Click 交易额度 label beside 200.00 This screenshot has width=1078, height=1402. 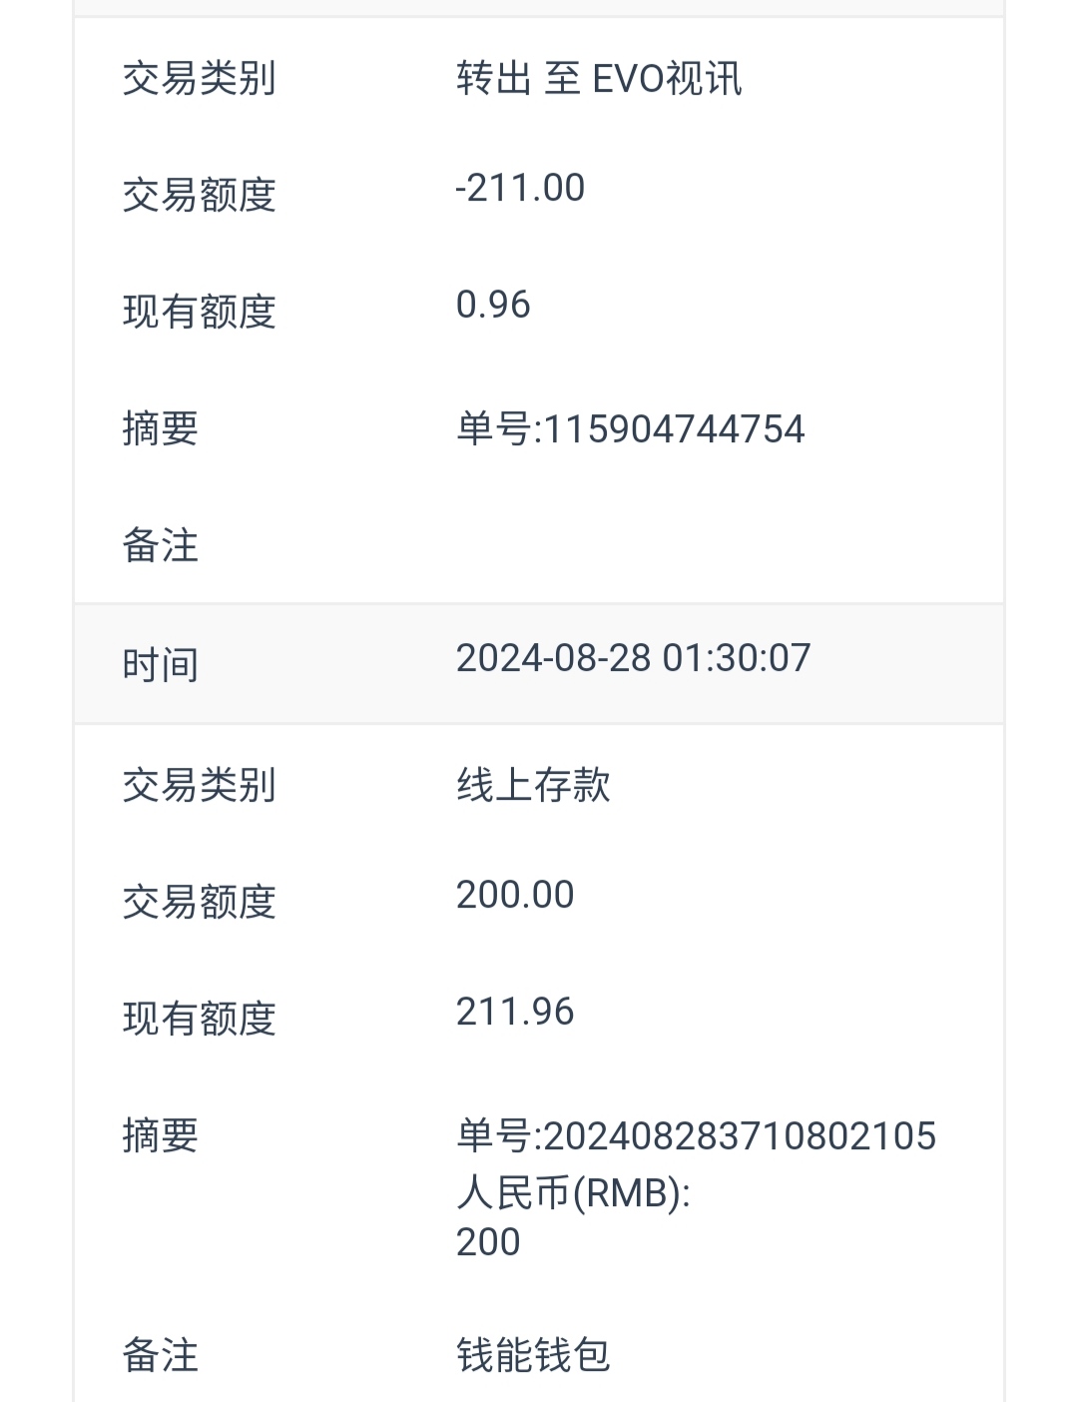tap(199, 902)
